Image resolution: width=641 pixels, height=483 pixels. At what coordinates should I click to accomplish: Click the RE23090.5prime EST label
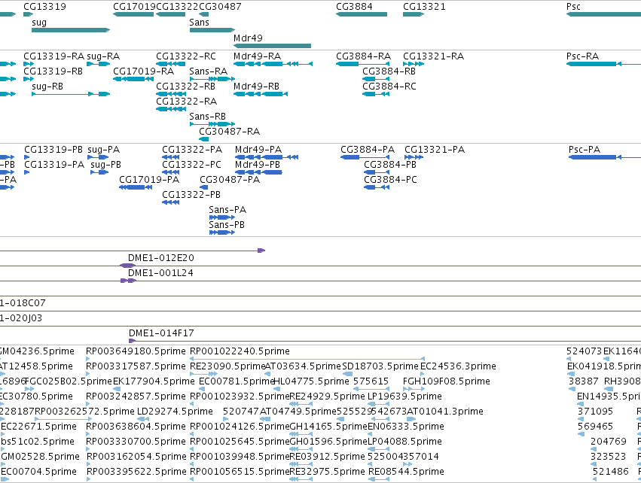[x=228, y=366]
